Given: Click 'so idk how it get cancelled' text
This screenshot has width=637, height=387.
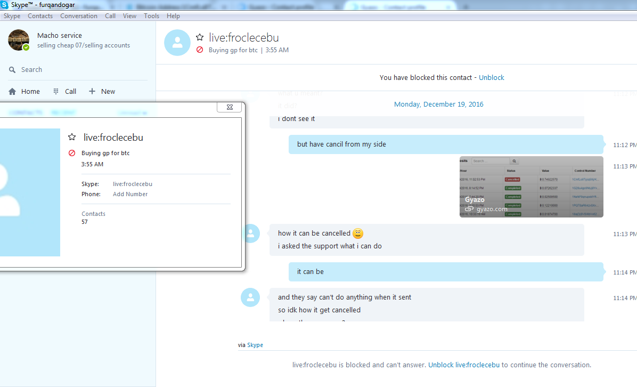Looking at the screenshot, I should click(320, 310).
